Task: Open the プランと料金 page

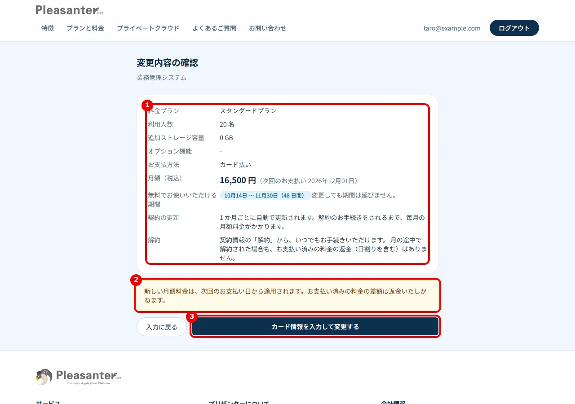Action: pyautogui.click(x=85, y=28)
